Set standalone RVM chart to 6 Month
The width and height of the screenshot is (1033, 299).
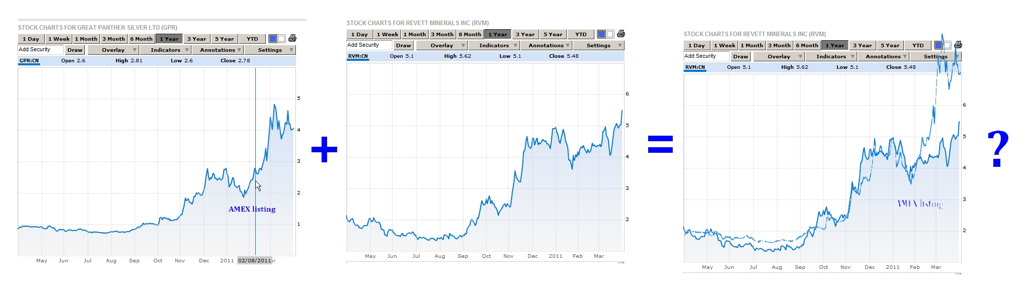click(470, 34)
